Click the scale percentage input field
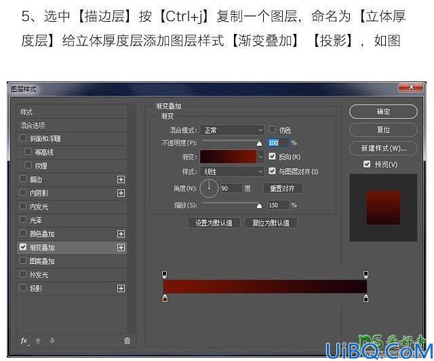434x361 pixels. click(x=279, y=205)
